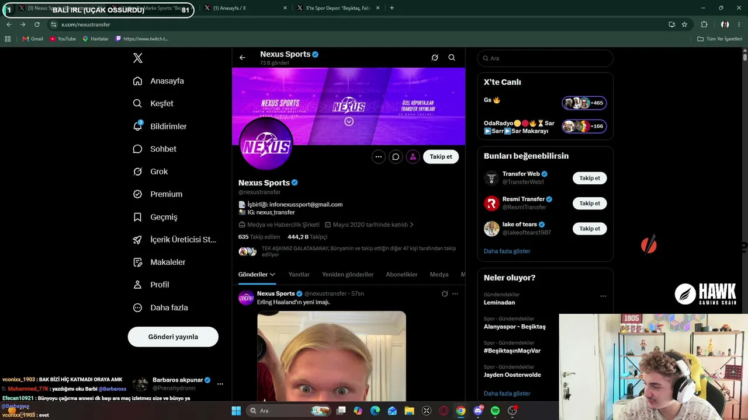Image resolution: width=748 pixels, height=420 pixels.
Task: Message Nexus Sports via chat icon
Action: click(x=396, y=156)
